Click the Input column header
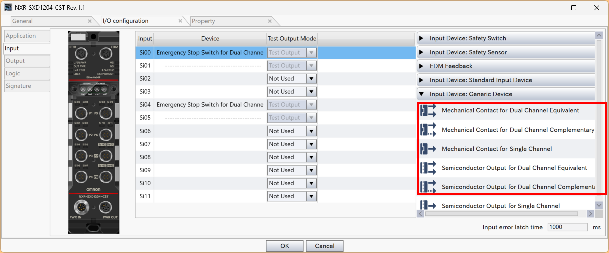 click(145, 39)
